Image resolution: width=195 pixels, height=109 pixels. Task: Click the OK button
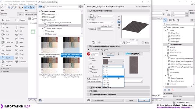click(144, 100)
